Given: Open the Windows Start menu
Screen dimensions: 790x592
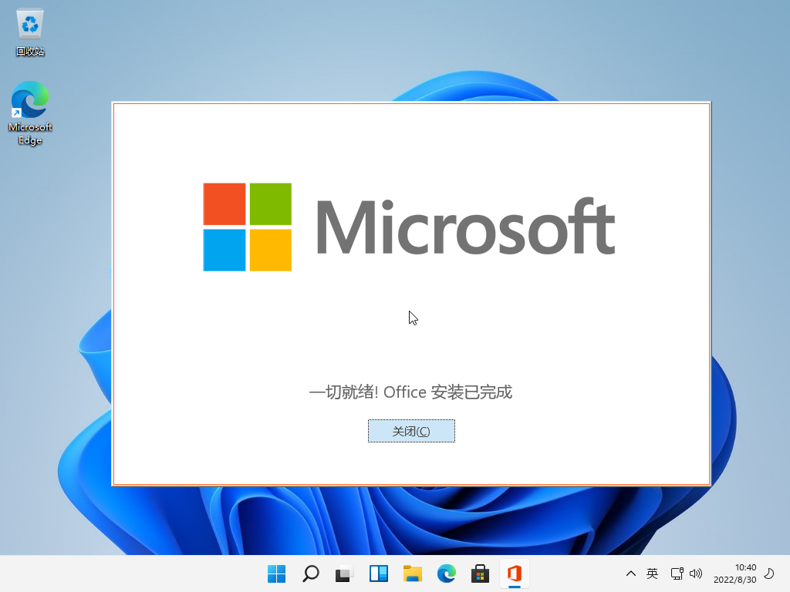Looking at the screenshot, I should pyautogui.click(x=276, y=573).
